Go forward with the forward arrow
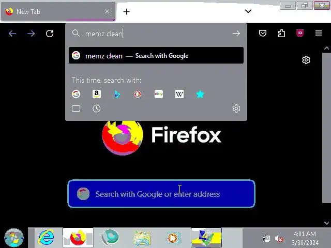 [31, 33]
